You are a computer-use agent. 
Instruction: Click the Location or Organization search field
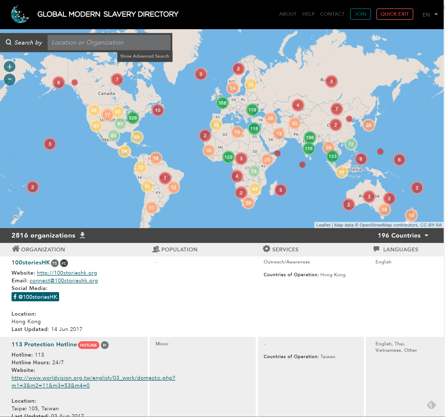click(109, 42)
